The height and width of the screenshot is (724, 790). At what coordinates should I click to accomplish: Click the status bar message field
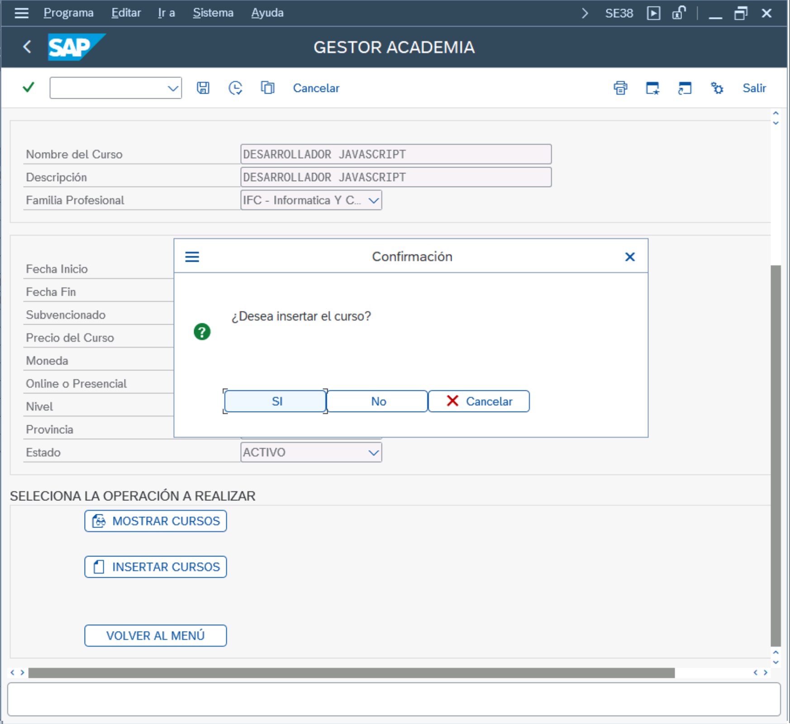[x=394, y=699]
